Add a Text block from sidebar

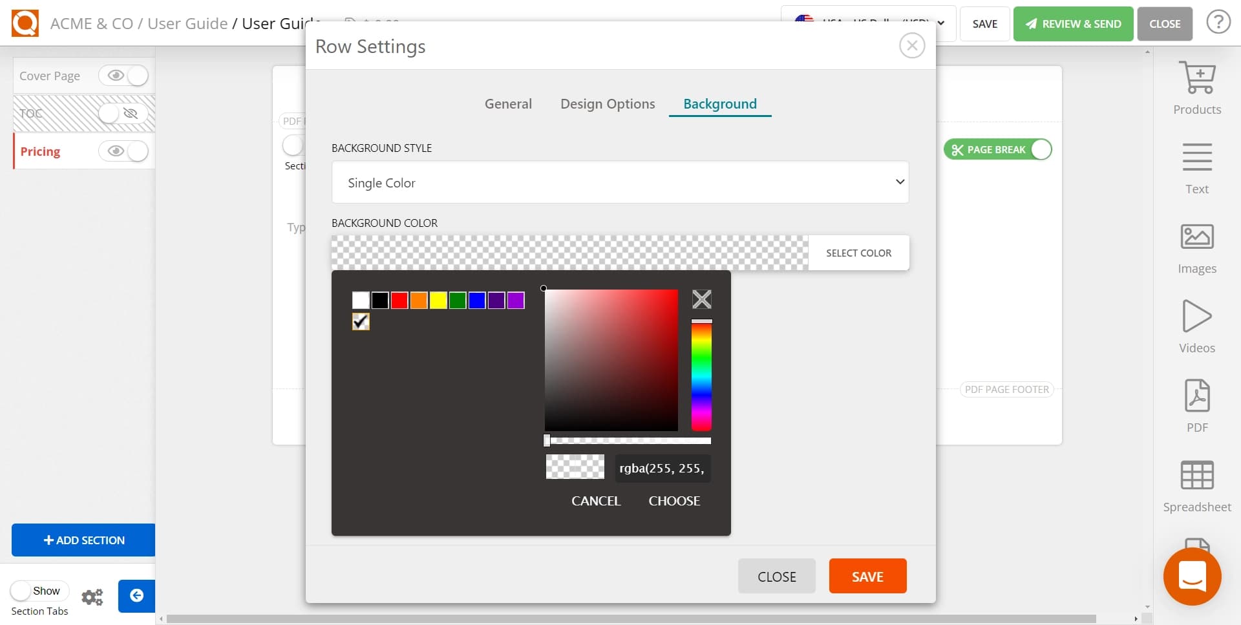pyautogui.click(x=1196, y=158)
